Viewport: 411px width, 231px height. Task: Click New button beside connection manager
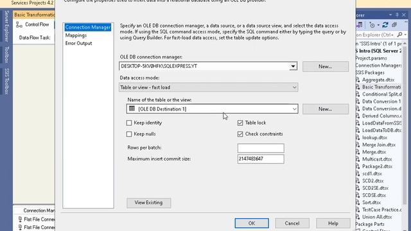pyautogui.click(x=326, y=67)
